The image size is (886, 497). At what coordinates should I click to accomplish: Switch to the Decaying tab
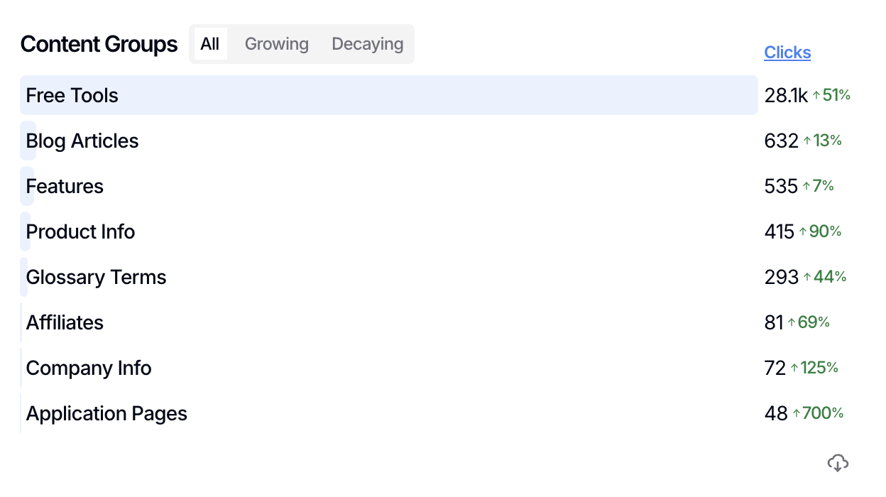pos(367,44)
